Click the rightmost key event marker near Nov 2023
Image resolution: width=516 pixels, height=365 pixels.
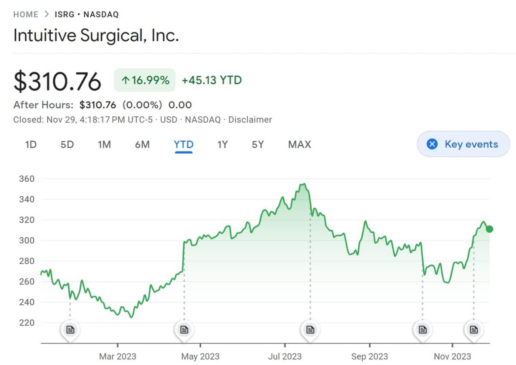tap(473, 329)
